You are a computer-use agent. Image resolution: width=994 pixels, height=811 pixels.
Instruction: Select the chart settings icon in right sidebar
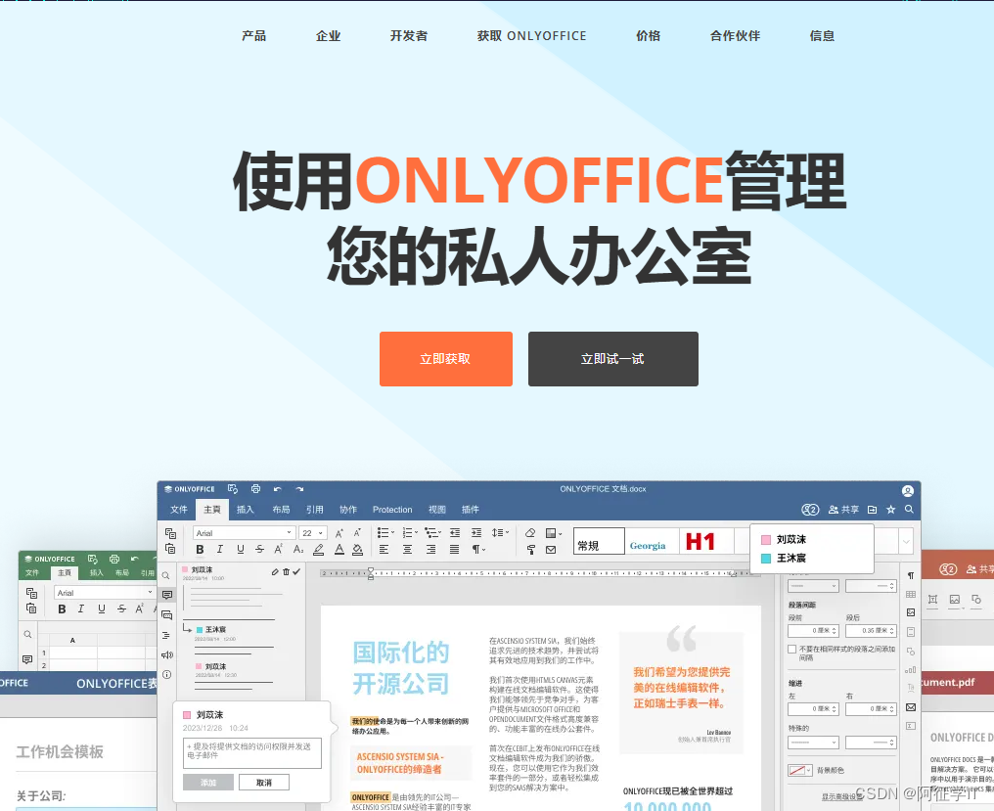pyautogui.click(x=911, y=669)
